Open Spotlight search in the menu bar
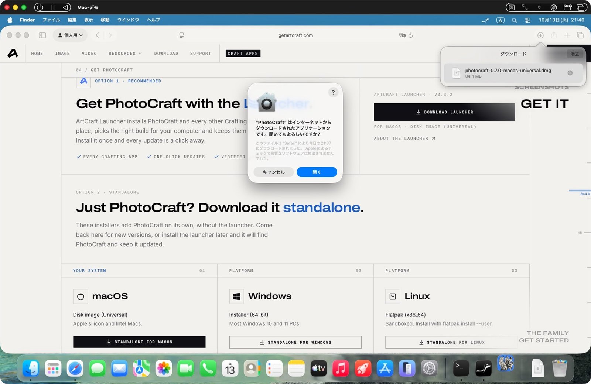This screenshot has height=384, width=591. click(514, 20)
